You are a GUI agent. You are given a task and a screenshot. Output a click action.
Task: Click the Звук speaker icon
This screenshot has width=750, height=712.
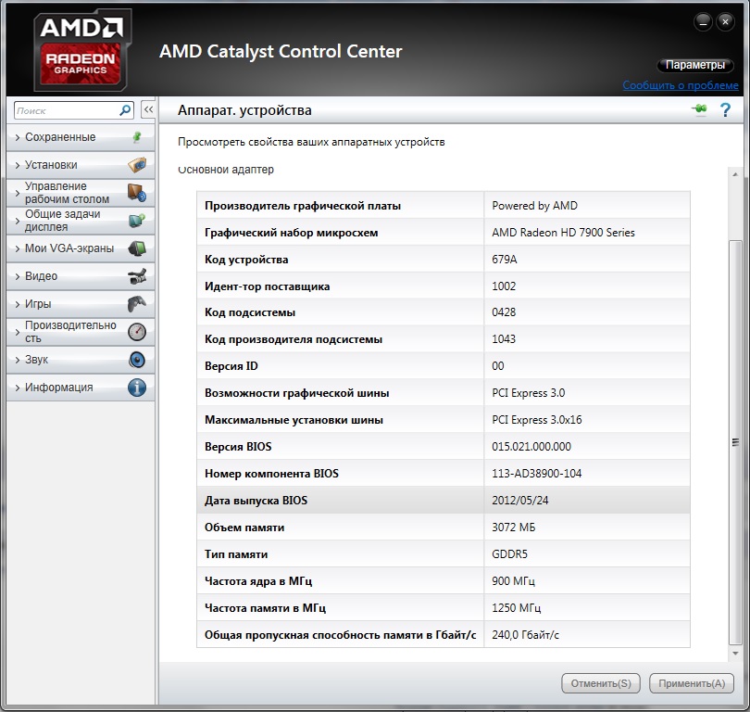click(137, 360)
